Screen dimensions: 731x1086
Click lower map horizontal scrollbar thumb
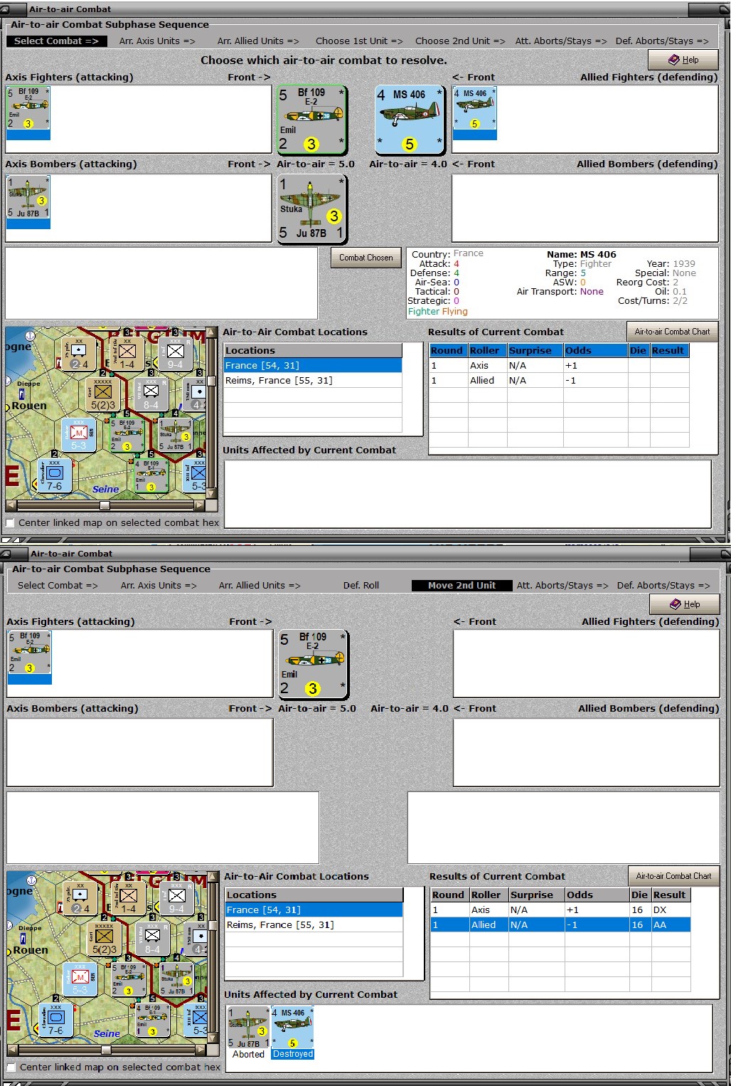tap(106, 1050)
